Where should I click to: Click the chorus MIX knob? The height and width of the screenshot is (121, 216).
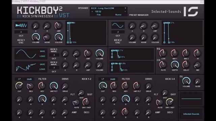(x=197, y=65)
